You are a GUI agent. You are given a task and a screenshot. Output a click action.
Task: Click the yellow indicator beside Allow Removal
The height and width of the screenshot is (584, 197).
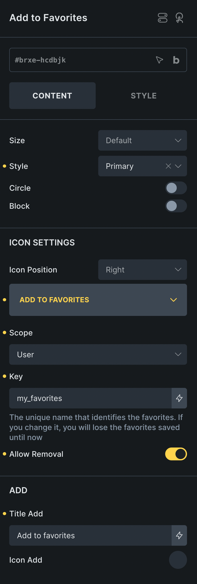[4, 454]
